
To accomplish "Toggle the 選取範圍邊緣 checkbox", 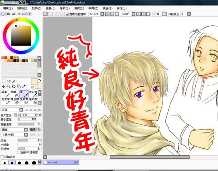I will [x=67, y=14].
